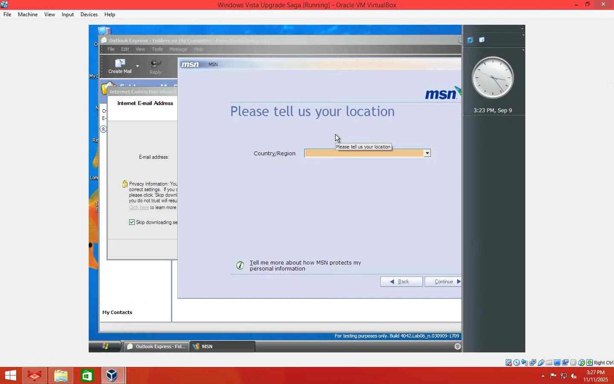The height and width of the screenshot is (384, 614).
Task: Open File Explorer from the host taskbar
Action: [x=61, y=375]
